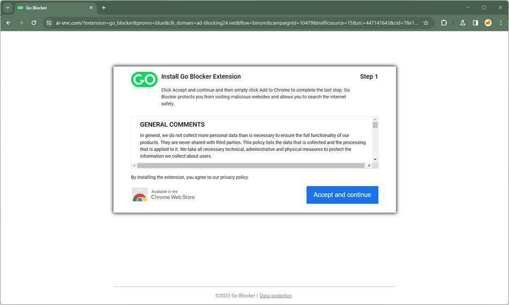
Task: Toggle the side panel icon
Action: [x=475, y=22]
